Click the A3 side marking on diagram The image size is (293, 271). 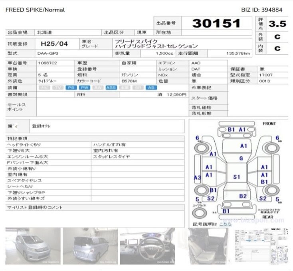(197, 177)
